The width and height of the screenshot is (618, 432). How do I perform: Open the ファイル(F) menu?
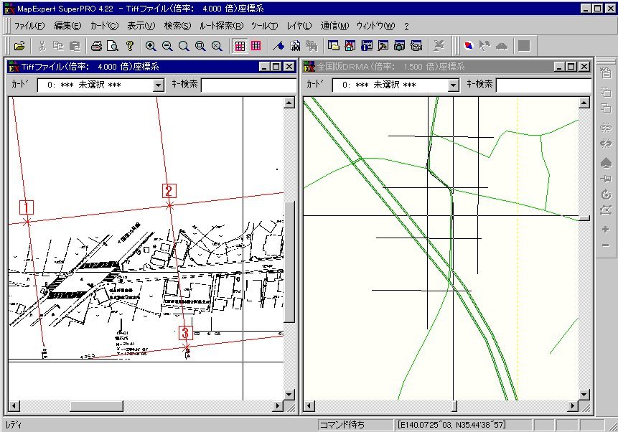(x=29, y=26)
